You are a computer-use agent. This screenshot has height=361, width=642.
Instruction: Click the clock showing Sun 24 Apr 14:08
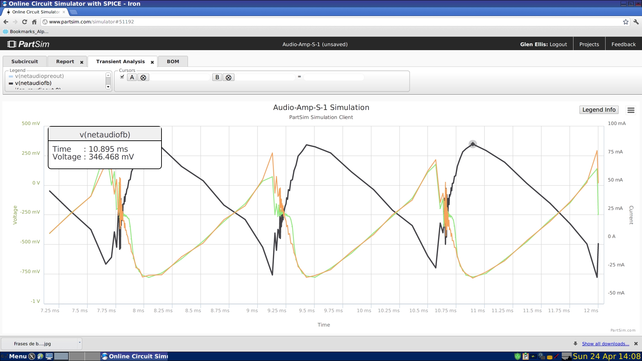(607, 356)
